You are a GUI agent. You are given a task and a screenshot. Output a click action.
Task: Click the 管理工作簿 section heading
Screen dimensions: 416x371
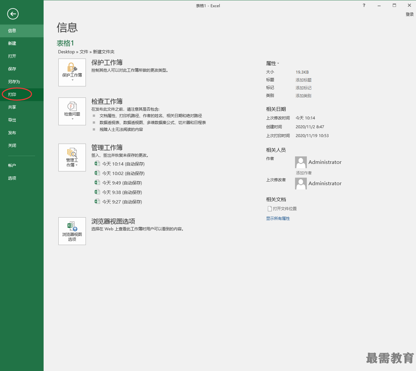(x=107, y=148)
